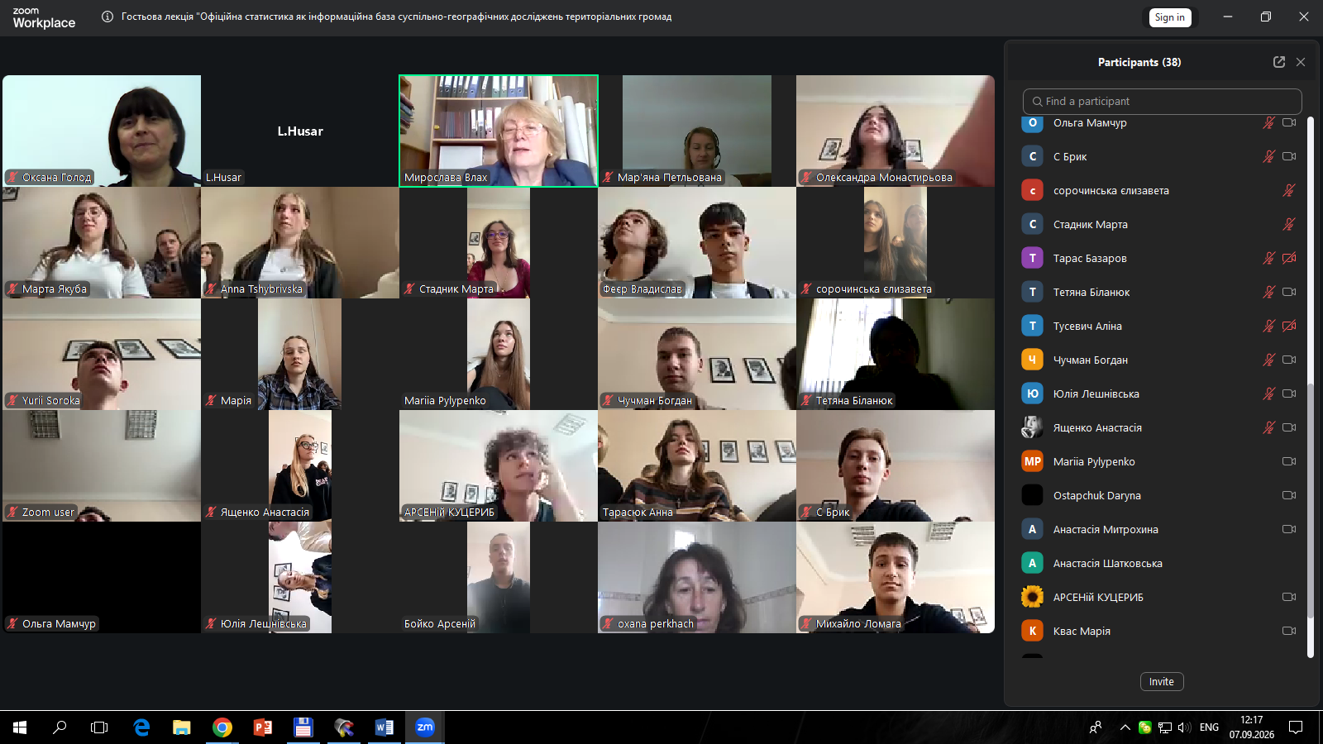
Task: Open the Windows notification center
Action: (x=1296, y=727)
